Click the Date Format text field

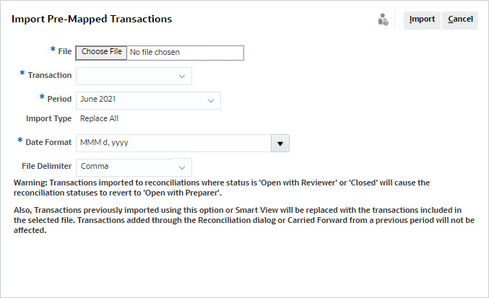click(173, 143)
